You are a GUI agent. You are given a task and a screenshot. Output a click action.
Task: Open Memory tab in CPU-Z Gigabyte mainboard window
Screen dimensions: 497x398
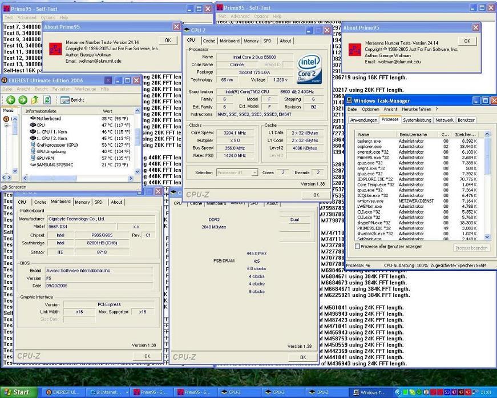(x=82, y=202)
